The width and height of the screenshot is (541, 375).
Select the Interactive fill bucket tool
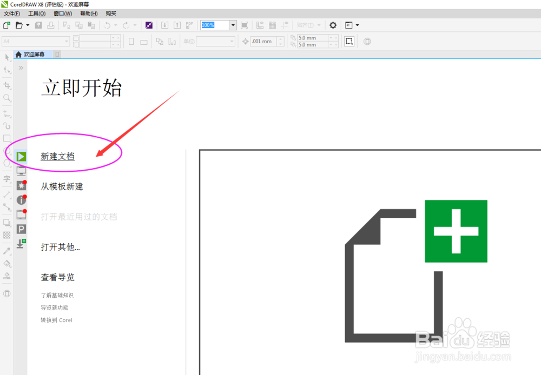tap(7, 264)
